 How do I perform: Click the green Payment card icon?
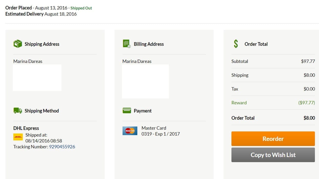(127, 110)
